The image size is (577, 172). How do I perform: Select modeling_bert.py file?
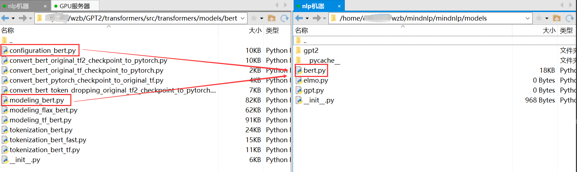click(37, 100)
